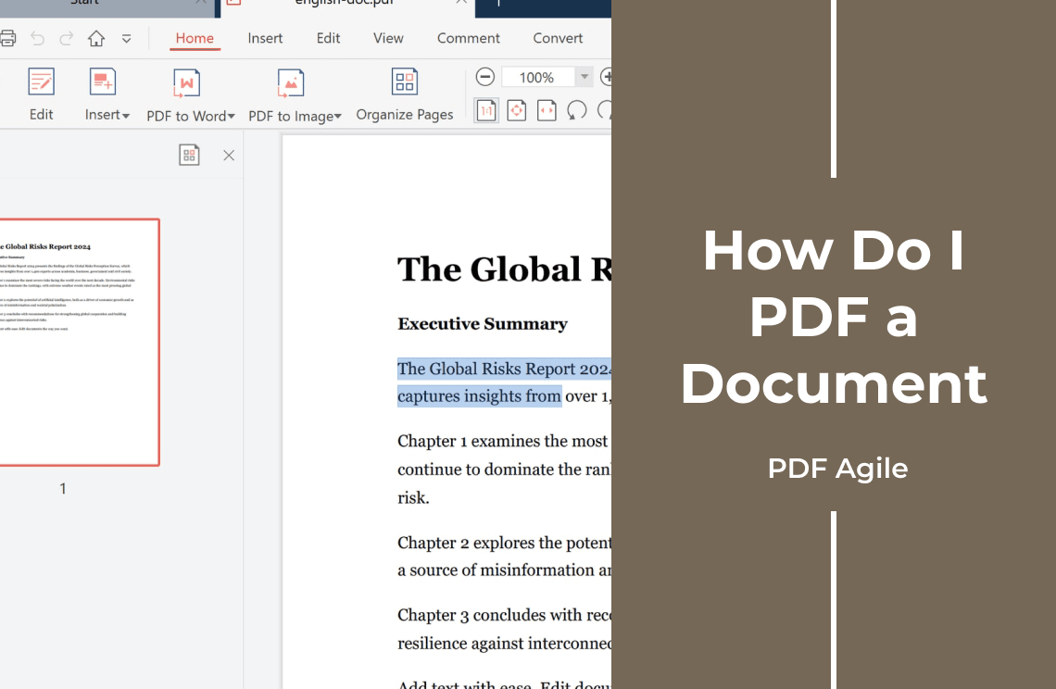Click the highlighted text "captures insights from"
The width and height of the screenshot is (1056, 689).
479,396
